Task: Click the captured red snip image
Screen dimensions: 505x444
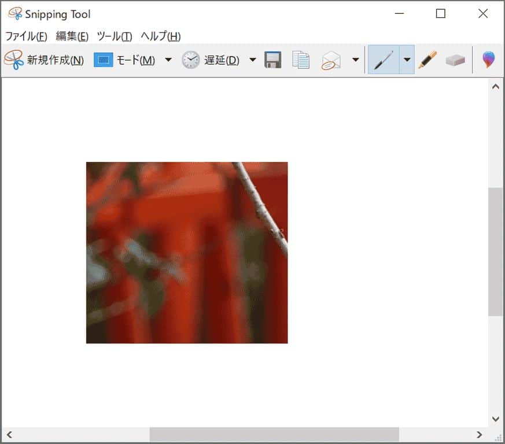Action: click(187, 253)
